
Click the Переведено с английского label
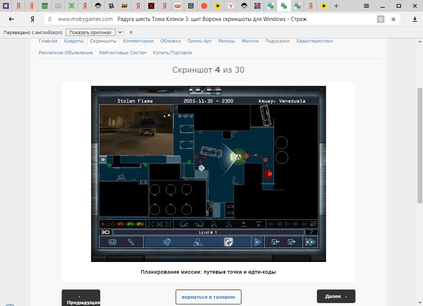pyautogui.click(x=33, y=32)
